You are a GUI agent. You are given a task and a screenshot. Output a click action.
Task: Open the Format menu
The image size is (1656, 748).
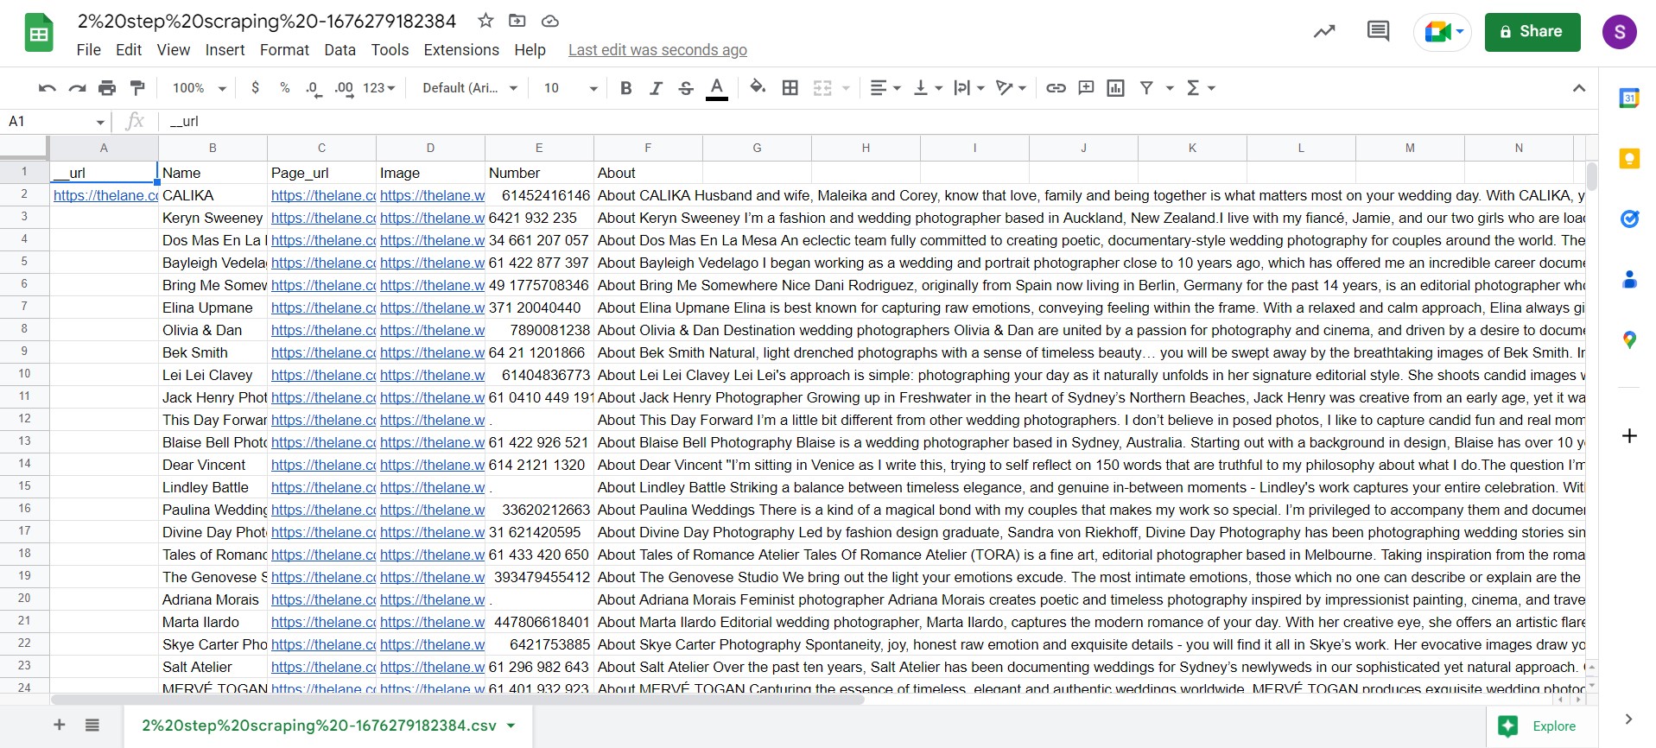[284, 50]
